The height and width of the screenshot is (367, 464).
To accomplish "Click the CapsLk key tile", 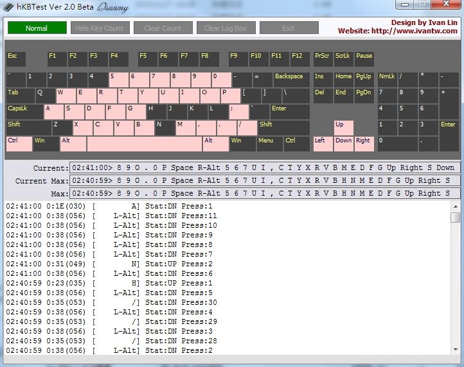I will point(24,112).
